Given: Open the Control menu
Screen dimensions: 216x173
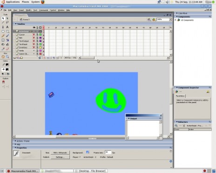Looking at the screenshot, I should pyautogui.click(x=53, y=10).
